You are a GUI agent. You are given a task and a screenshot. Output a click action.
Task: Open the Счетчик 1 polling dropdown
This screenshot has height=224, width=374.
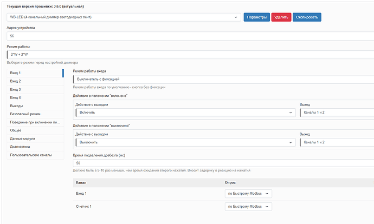(248, 207)
